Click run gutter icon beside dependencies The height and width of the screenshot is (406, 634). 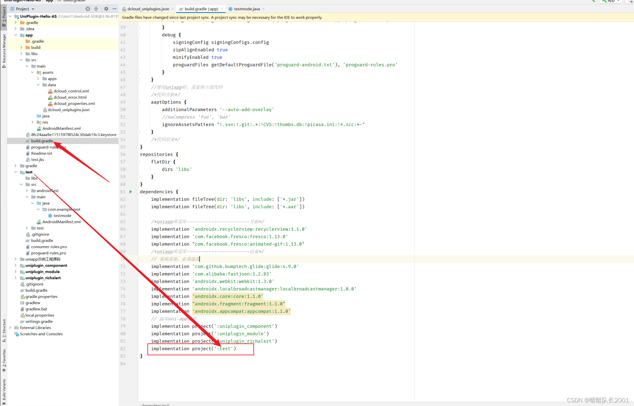(x=131, y=192)
